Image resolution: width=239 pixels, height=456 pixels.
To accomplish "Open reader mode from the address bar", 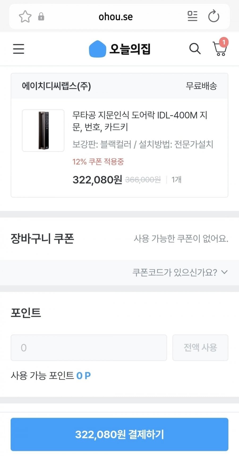I will coord(192,16).
